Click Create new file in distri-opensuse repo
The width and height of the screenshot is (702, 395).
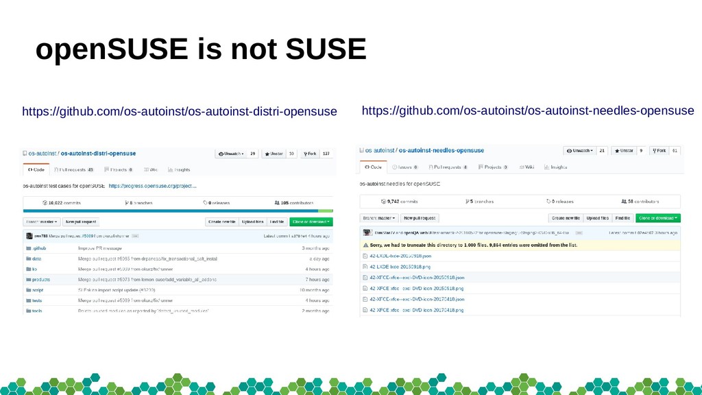pyautogui.click(x=222, y=222)
